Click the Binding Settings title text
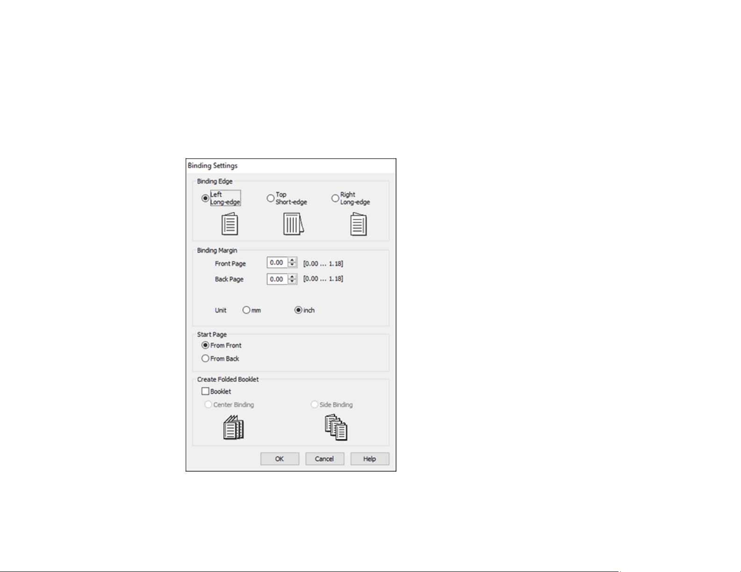The image size is (741, 572). click(213, 166)
